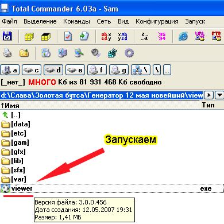This screenshot has height=224, width=224.
Task: Click the pink '95 '94 date icon
Action: (x=161, y=36)
